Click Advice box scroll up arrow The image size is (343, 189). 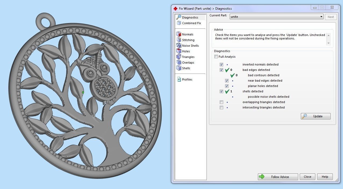(x=328, y=35)
